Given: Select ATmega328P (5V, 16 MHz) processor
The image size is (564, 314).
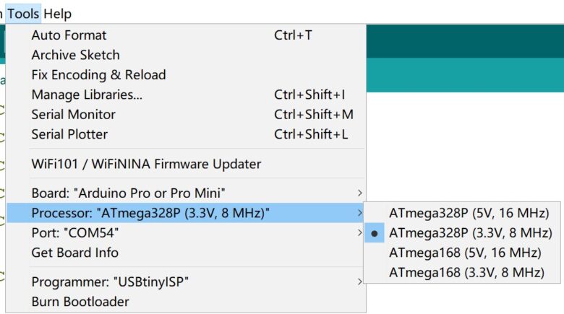Looking at the screenshot, I should pos(462,213).
